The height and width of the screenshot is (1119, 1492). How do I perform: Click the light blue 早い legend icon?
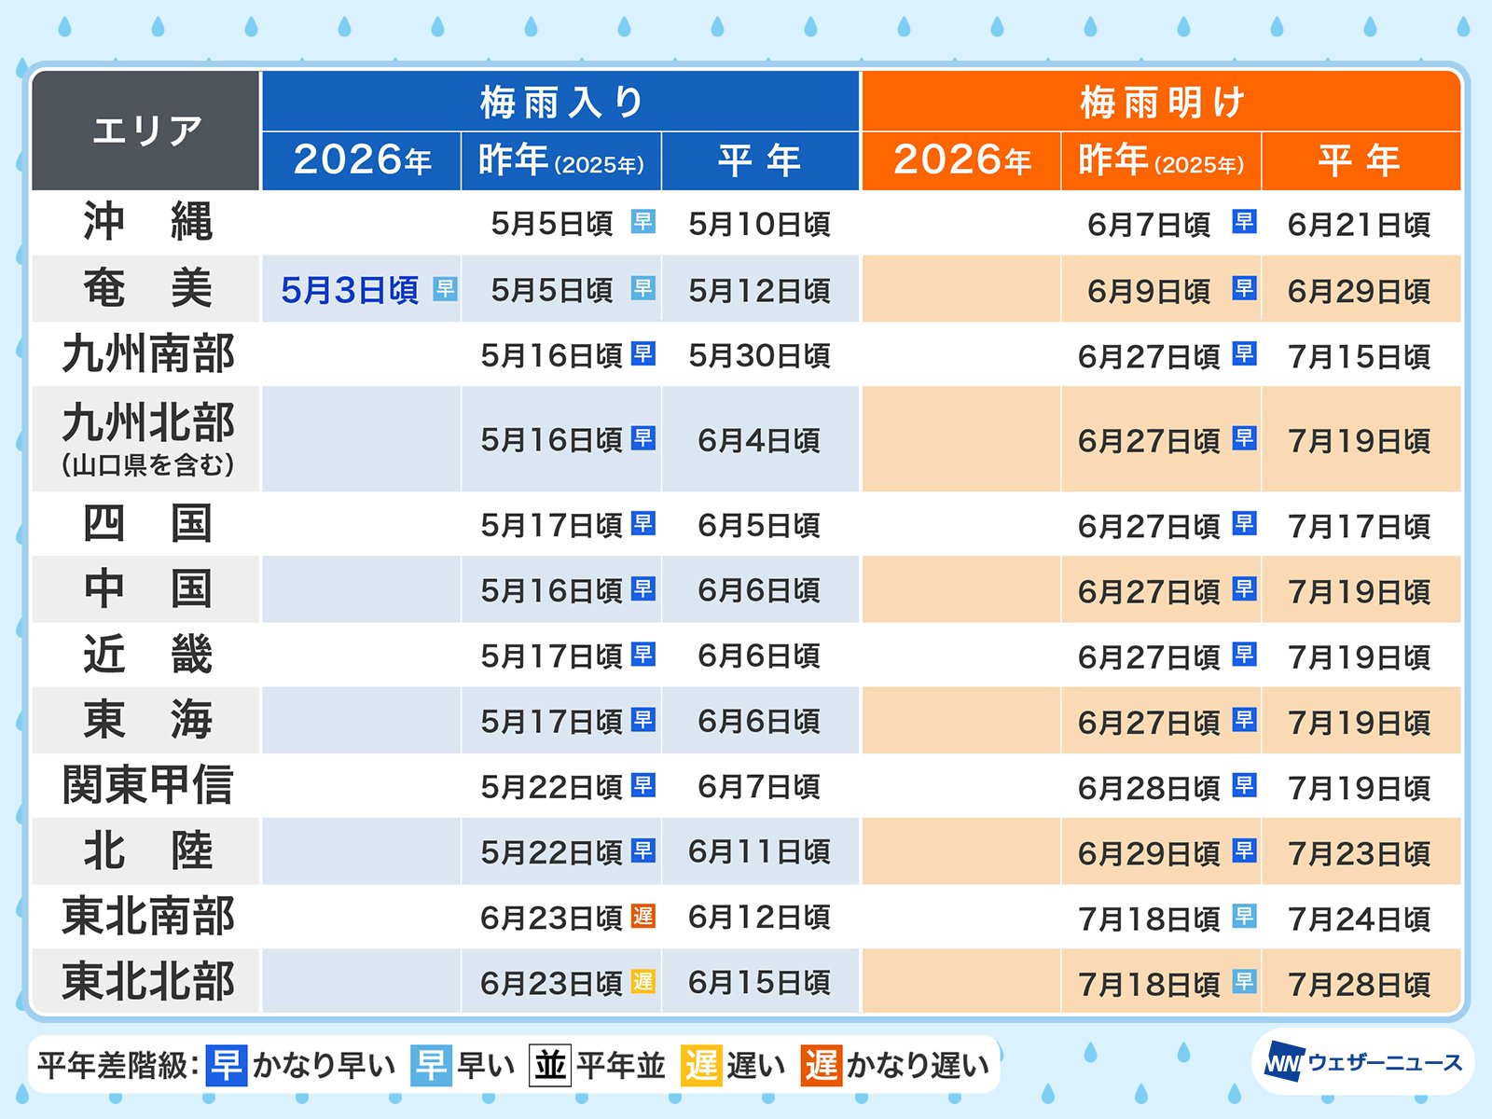pyautogui.click(x=431, y=1065)
